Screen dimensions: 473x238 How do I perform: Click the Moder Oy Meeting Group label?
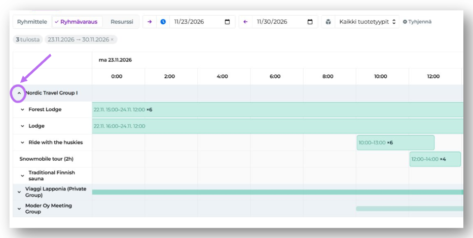coord(49,209)
